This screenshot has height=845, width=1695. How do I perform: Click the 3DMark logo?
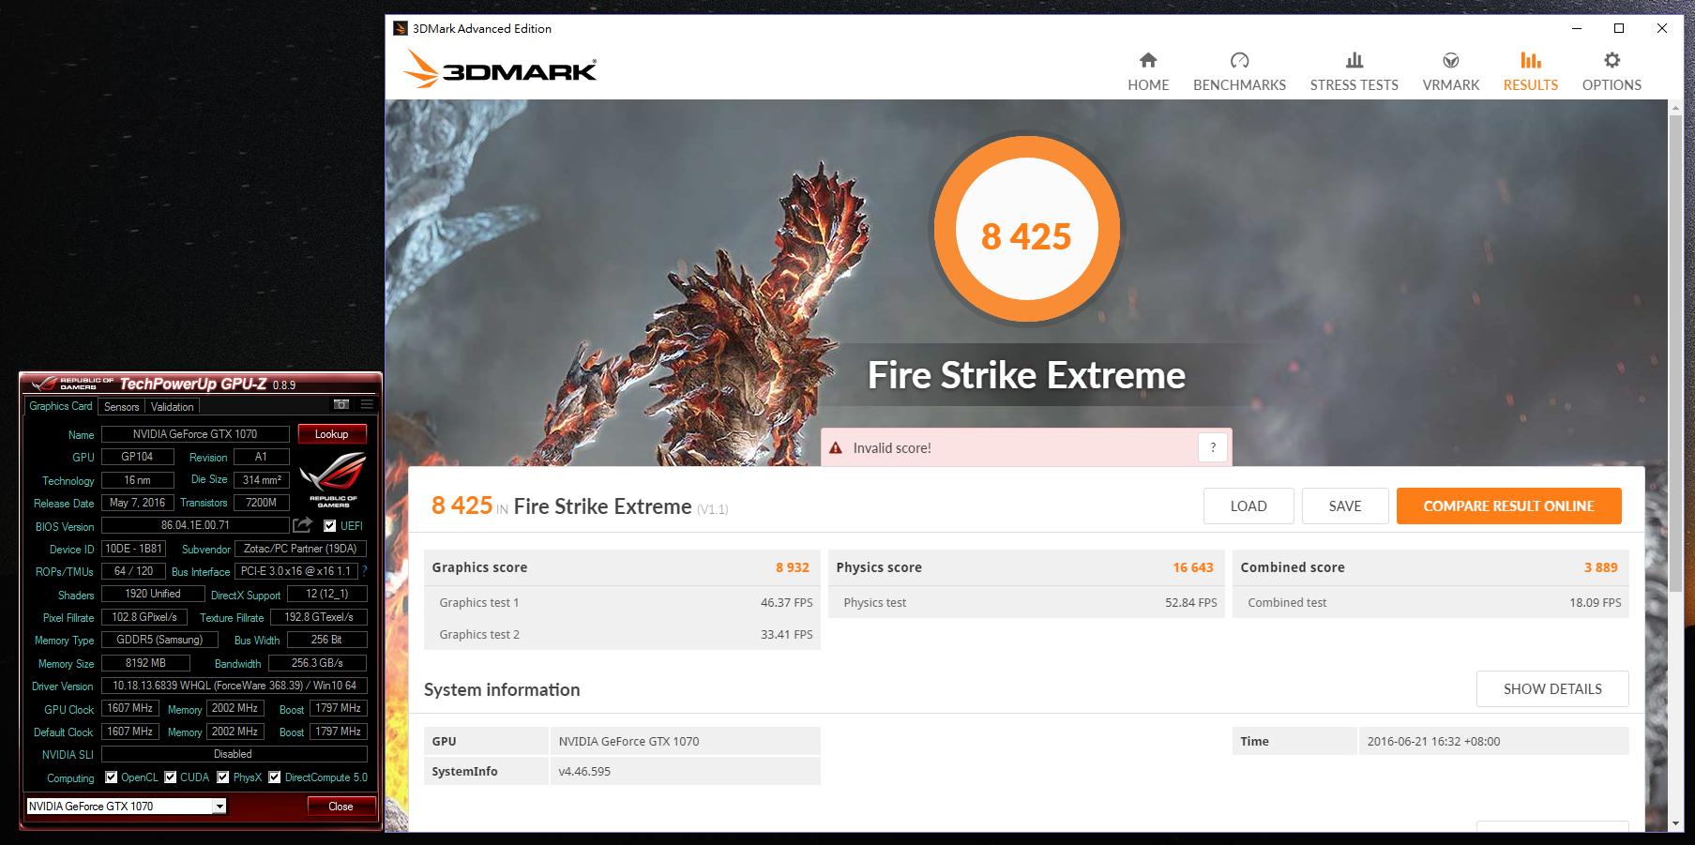point(500,68)
